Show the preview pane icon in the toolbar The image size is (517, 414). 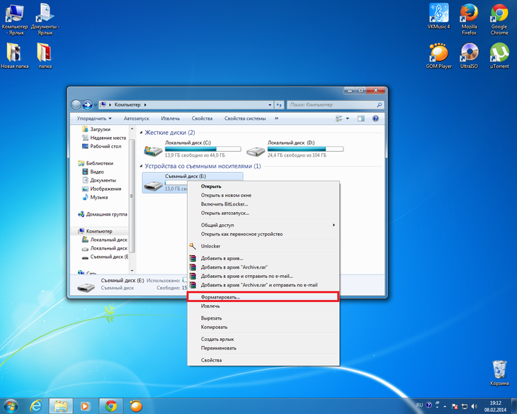coord(361,118)
